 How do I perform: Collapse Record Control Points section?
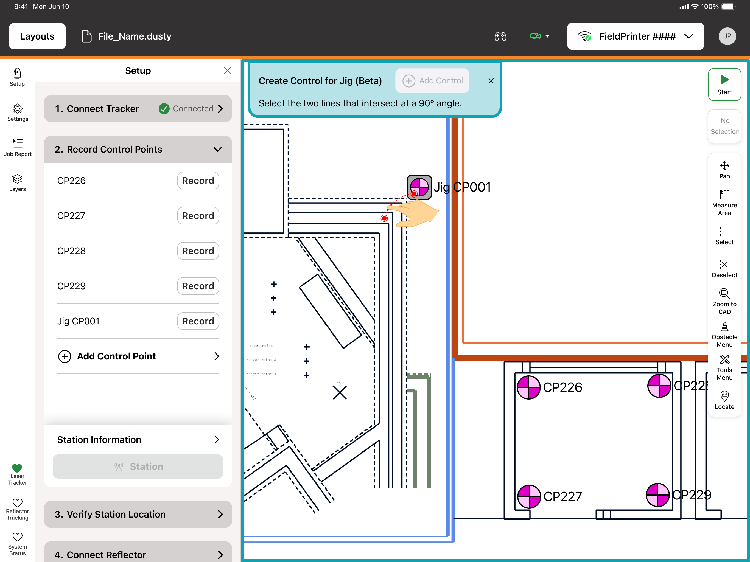[x=138, y=149]
